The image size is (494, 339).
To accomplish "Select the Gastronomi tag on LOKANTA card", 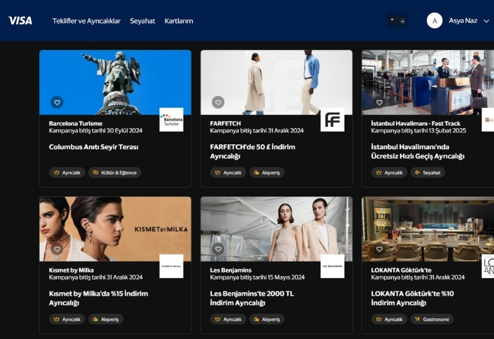I will 432,319.
